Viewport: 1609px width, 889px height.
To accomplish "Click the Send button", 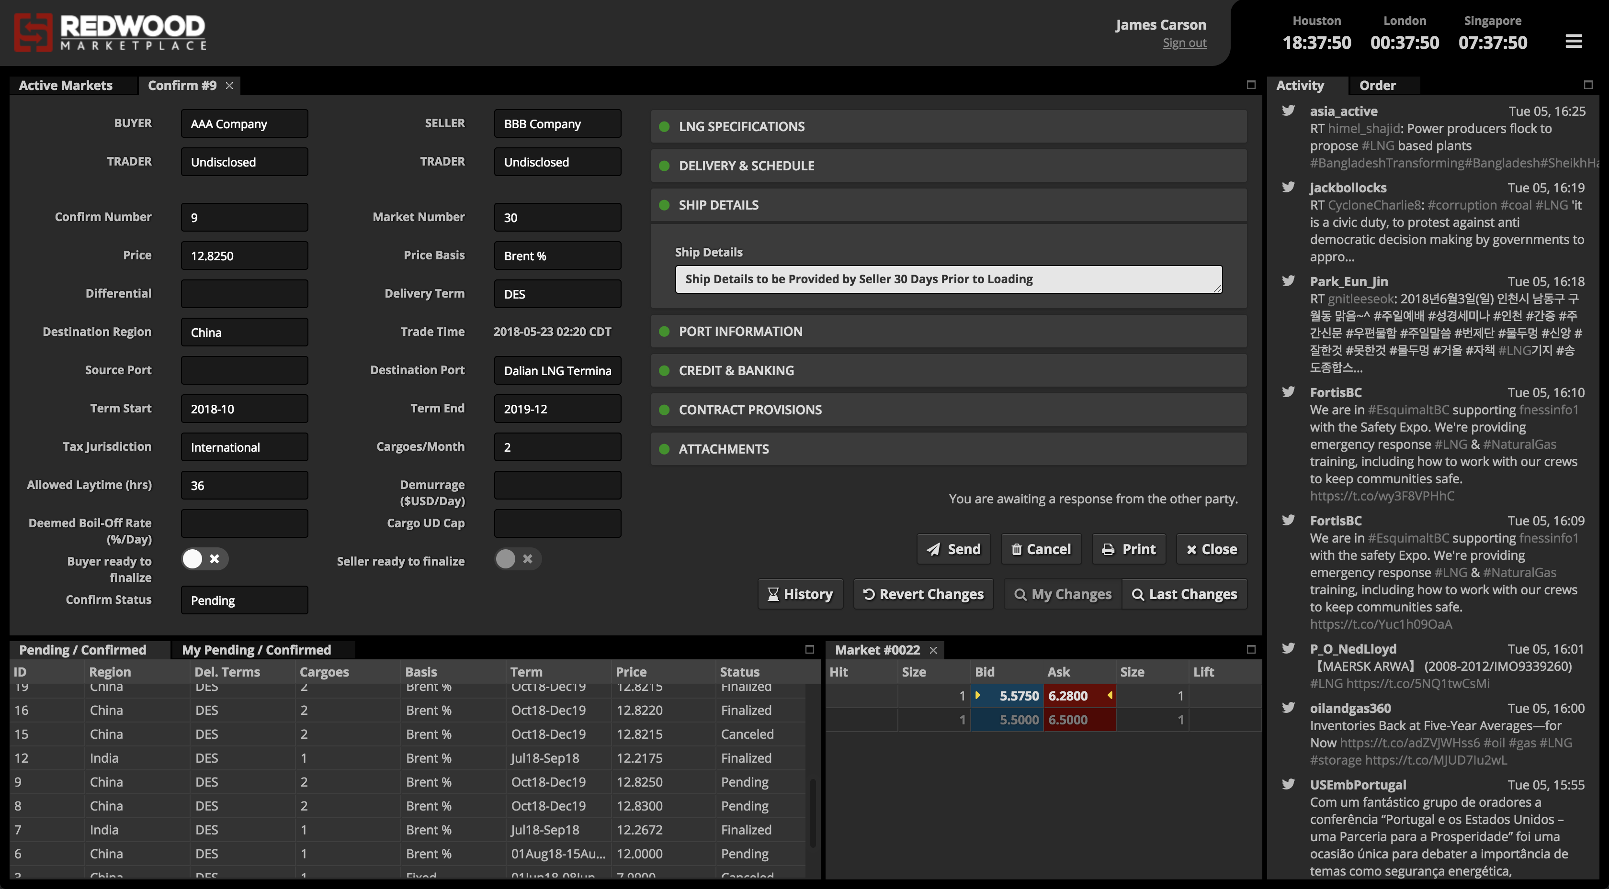I will (x=954, y=549).
